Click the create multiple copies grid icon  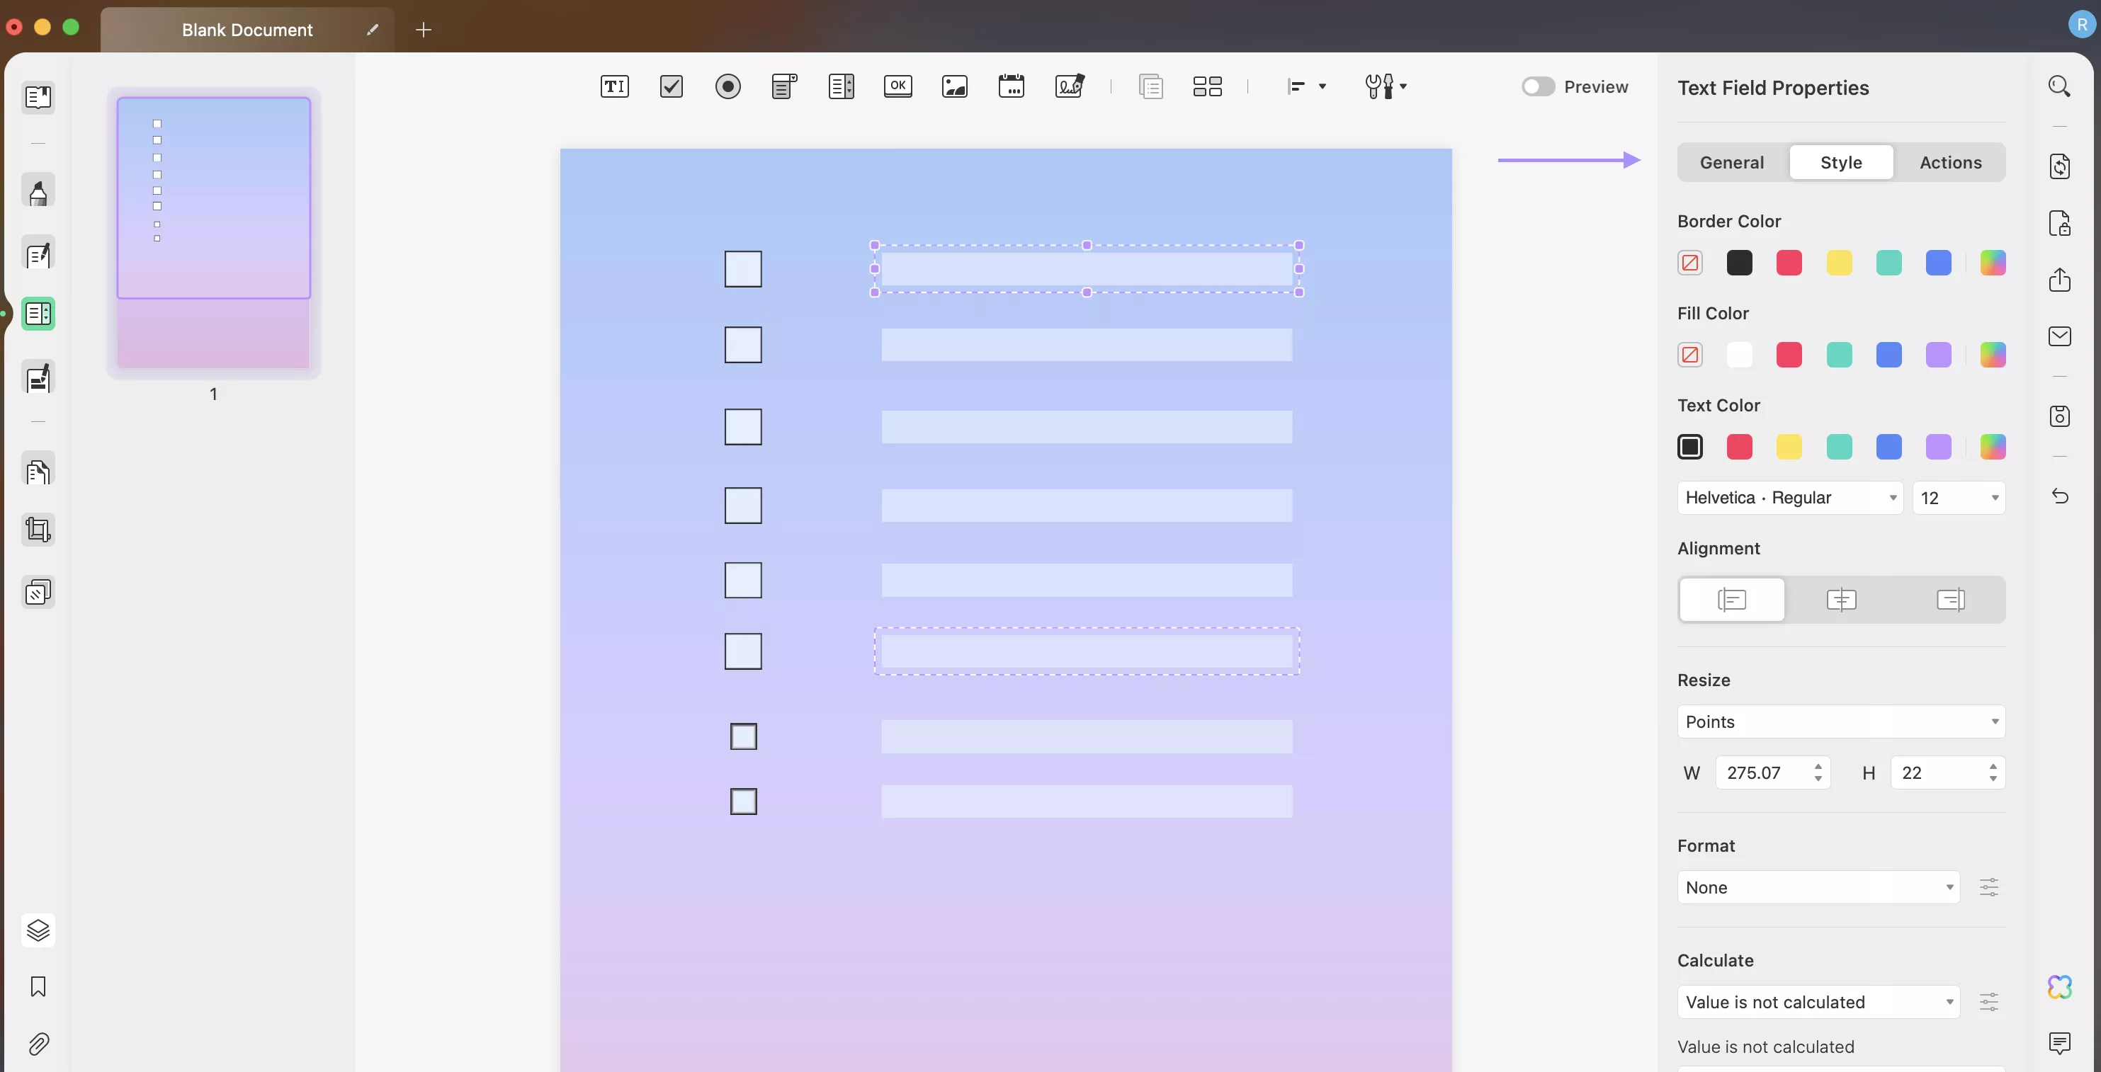pyautogui.click(x=1207, y=86)
